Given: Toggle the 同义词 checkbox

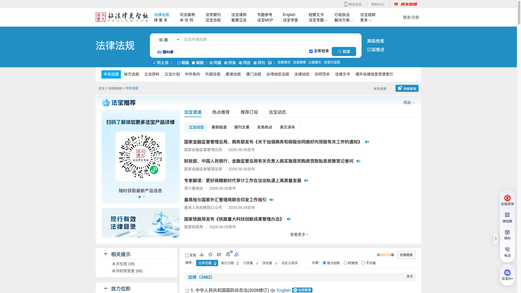Looking at the screenshot, I should click(x=154, y=63).
